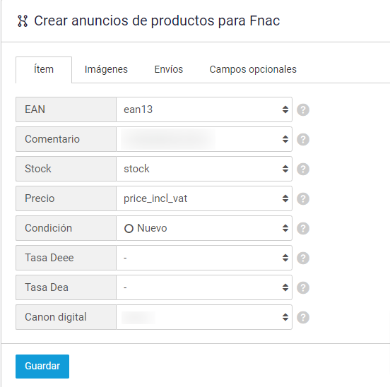Viewport: 390px width, 387px height.
Task: Show help for the Comentario field
Action: [303, 139]
